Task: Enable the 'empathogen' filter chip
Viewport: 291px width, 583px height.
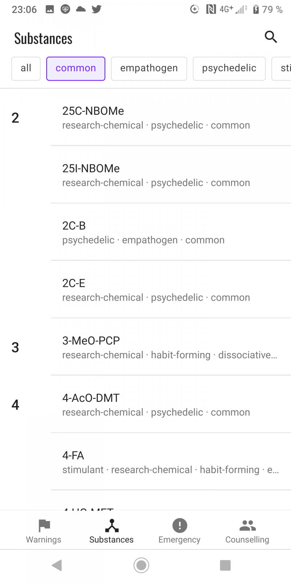Action: click(149, 69)
